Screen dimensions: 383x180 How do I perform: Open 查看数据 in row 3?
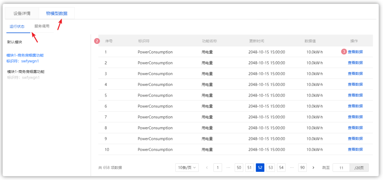[355, 74]
